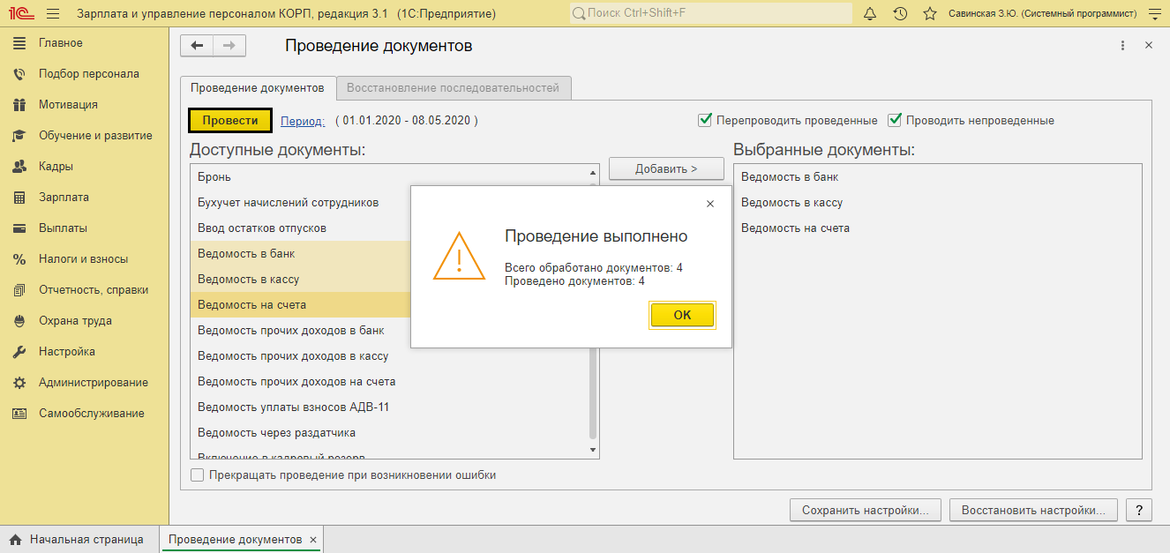Image resolution: width=1170 pixels, height=553 pixels.
Task: Switch to the Восстановление последовательностей tab
Action: click(x=454, y=88)
